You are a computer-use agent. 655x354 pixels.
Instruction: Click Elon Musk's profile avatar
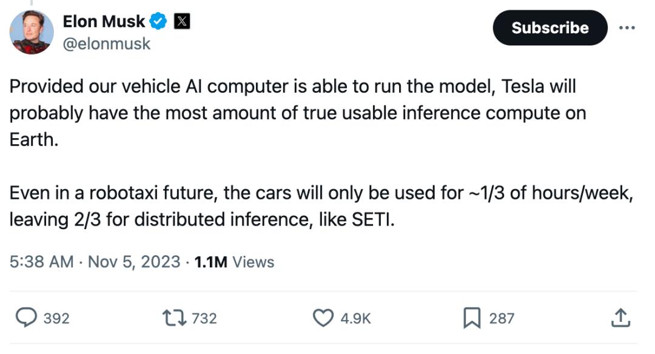click(x=32, y=32)
